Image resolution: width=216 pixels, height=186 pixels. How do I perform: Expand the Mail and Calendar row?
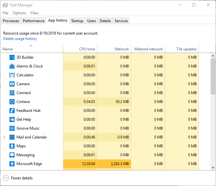coord(4,137)
